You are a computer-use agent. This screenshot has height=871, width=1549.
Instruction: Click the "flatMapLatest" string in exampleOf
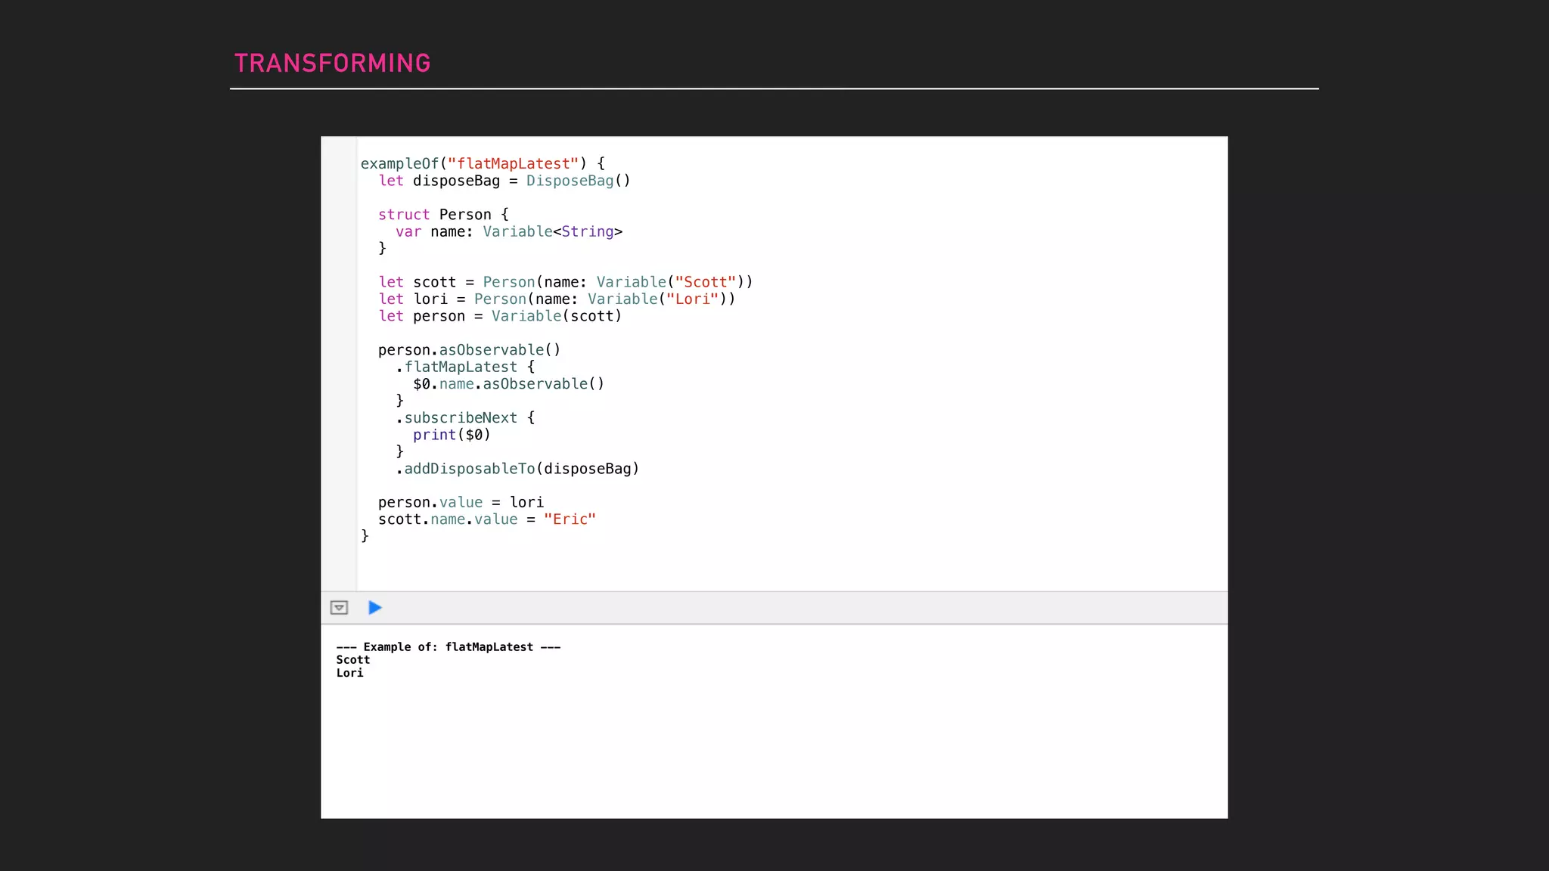(x=513, y=164)
